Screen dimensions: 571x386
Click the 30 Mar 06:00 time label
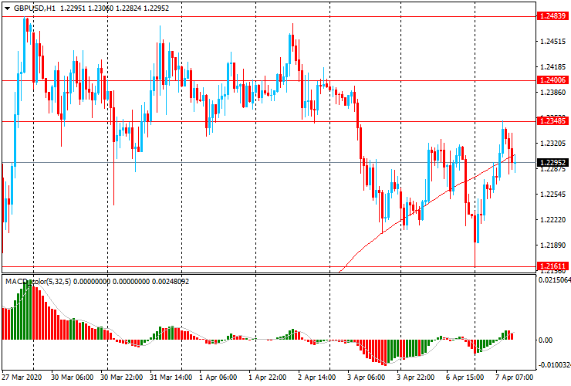[x=72, y=378]
